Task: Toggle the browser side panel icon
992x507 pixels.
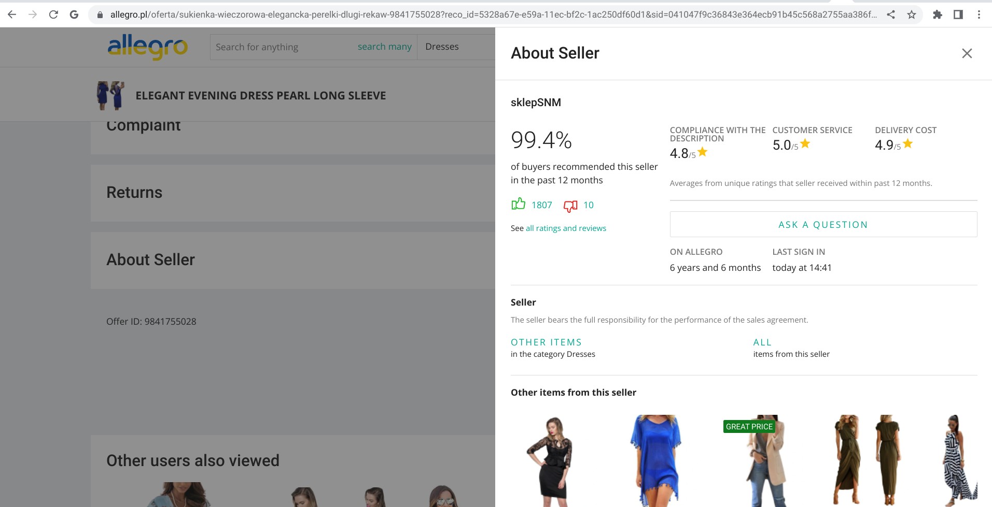Action: pos(958,15)
